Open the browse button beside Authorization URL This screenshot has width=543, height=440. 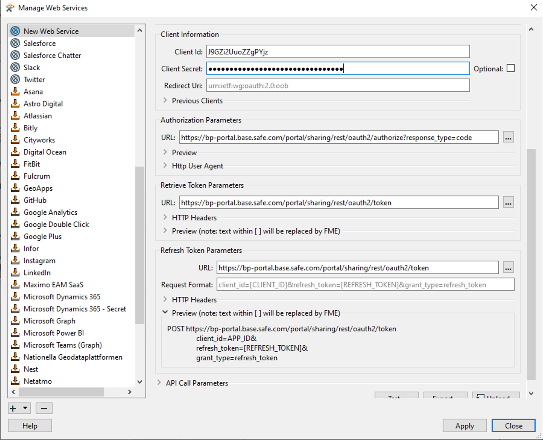click(508, 137)
